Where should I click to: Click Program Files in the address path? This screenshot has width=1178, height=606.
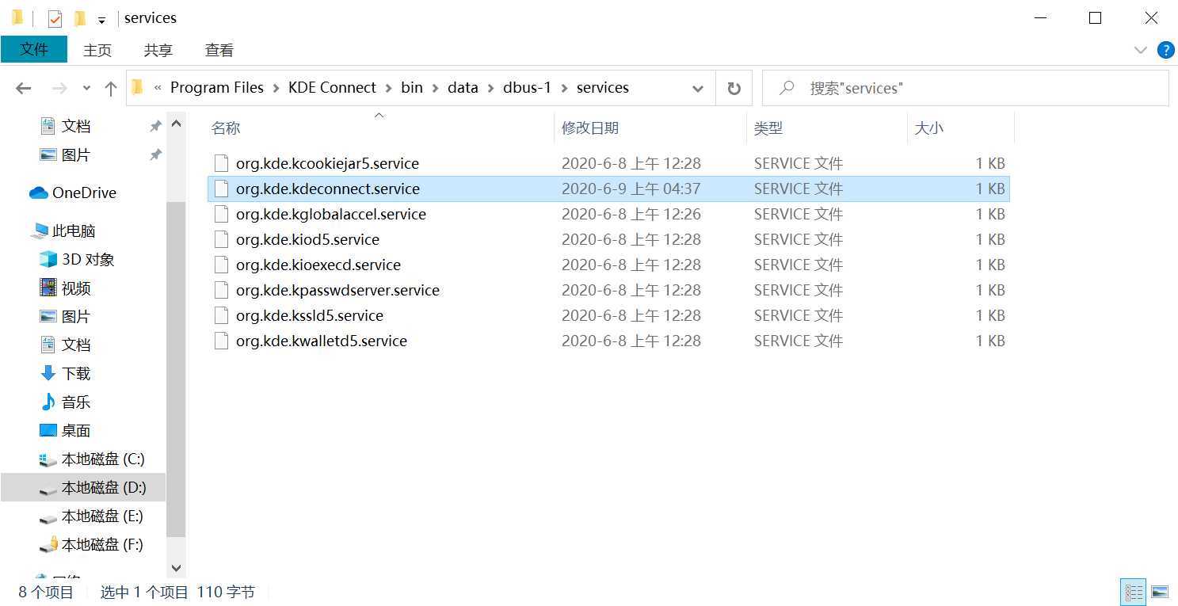click(x=216, y=88)
